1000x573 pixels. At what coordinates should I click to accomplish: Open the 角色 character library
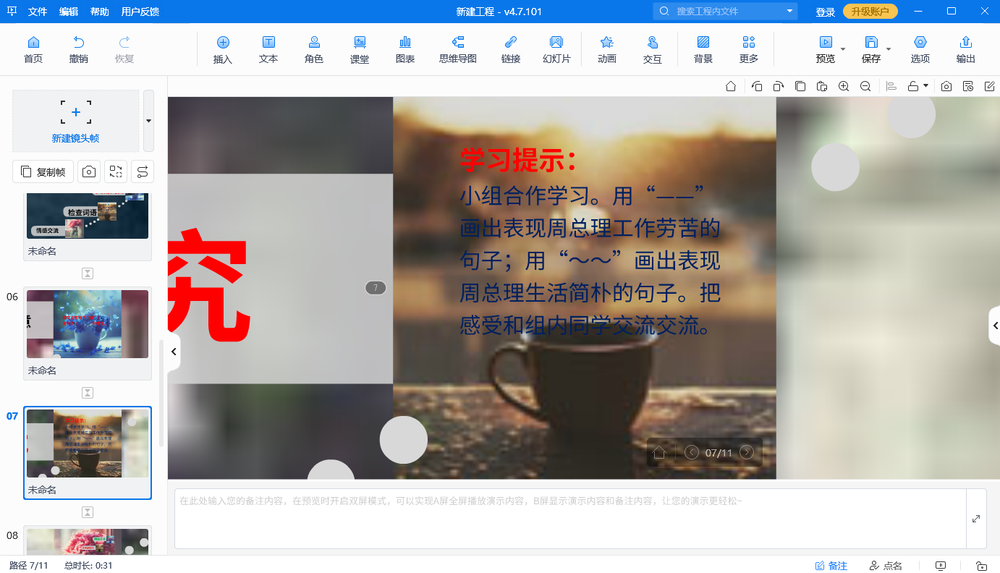[x=314, y=49]
